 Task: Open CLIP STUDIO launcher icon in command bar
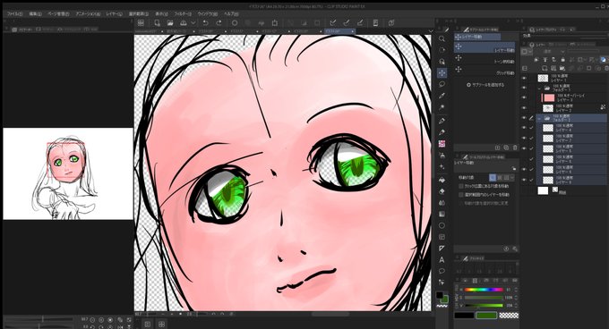click(x=141, y=23)
